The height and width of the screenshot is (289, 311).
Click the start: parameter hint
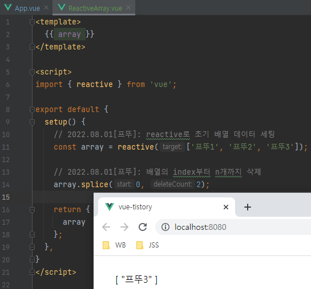point(124,184)
